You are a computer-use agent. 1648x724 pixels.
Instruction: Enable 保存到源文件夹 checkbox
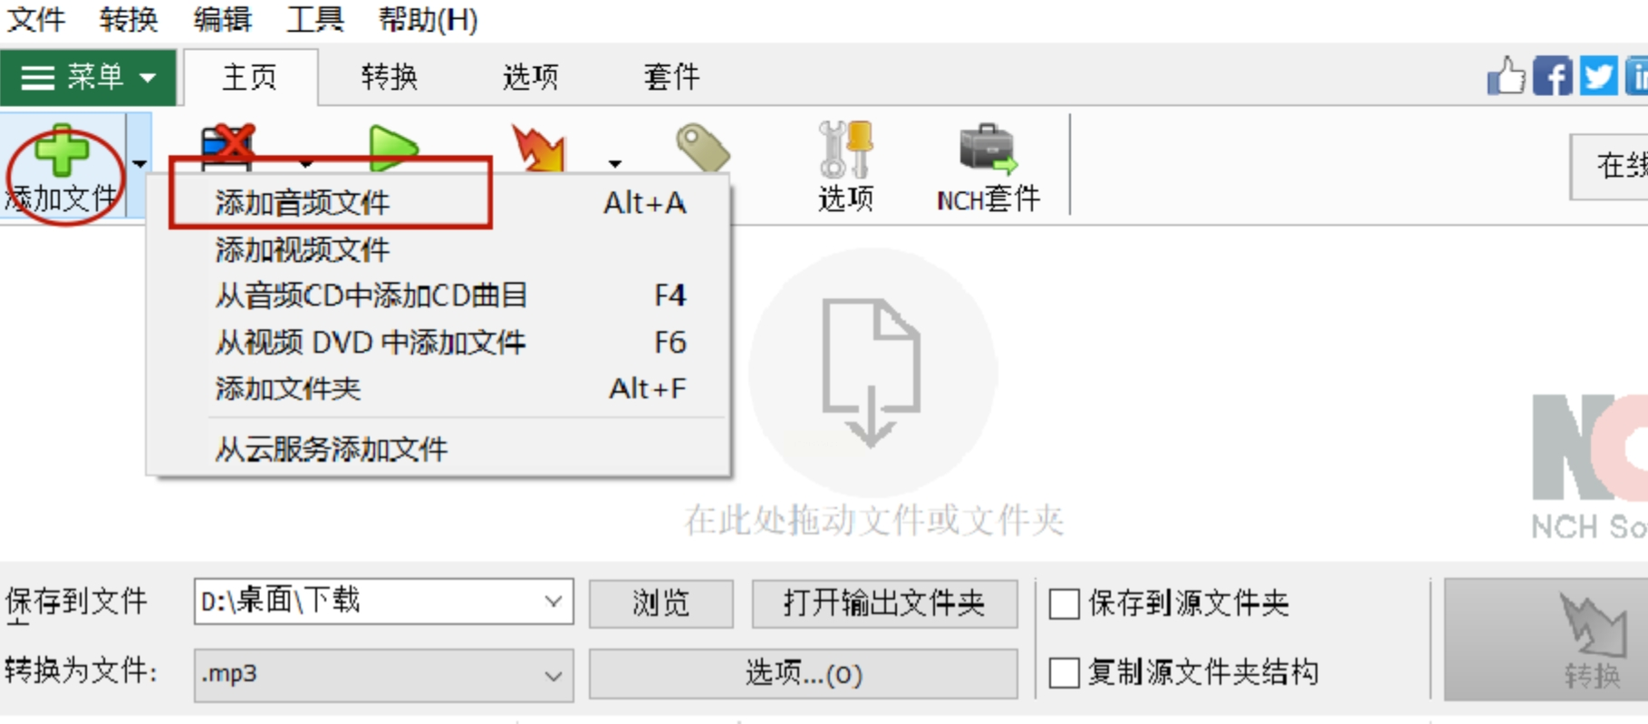pos(1065,603)
